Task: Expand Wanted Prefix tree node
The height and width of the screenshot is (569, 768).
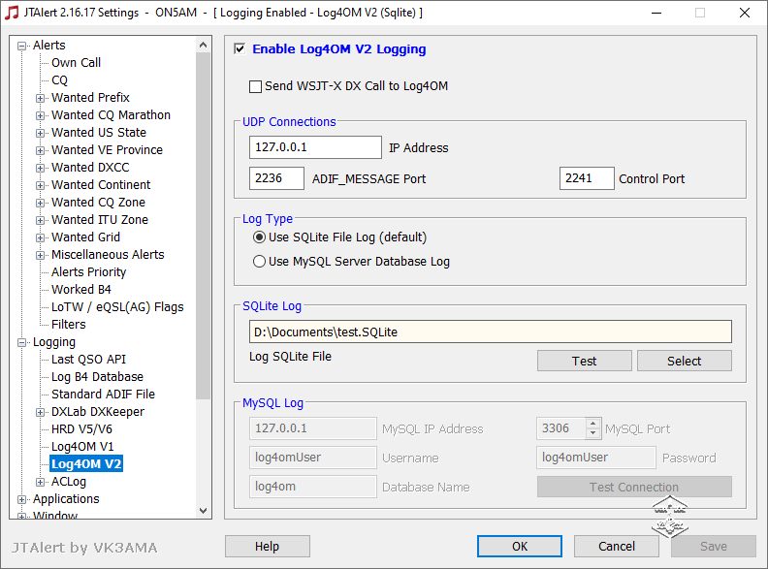Action: 40,99
